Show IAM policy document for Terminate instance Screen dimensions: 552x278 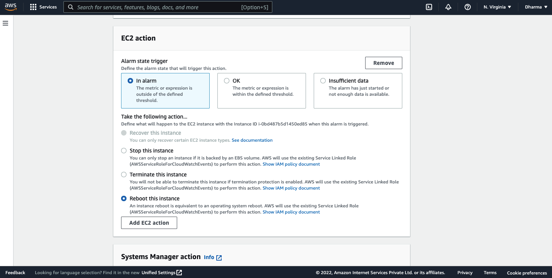point(291,188)
